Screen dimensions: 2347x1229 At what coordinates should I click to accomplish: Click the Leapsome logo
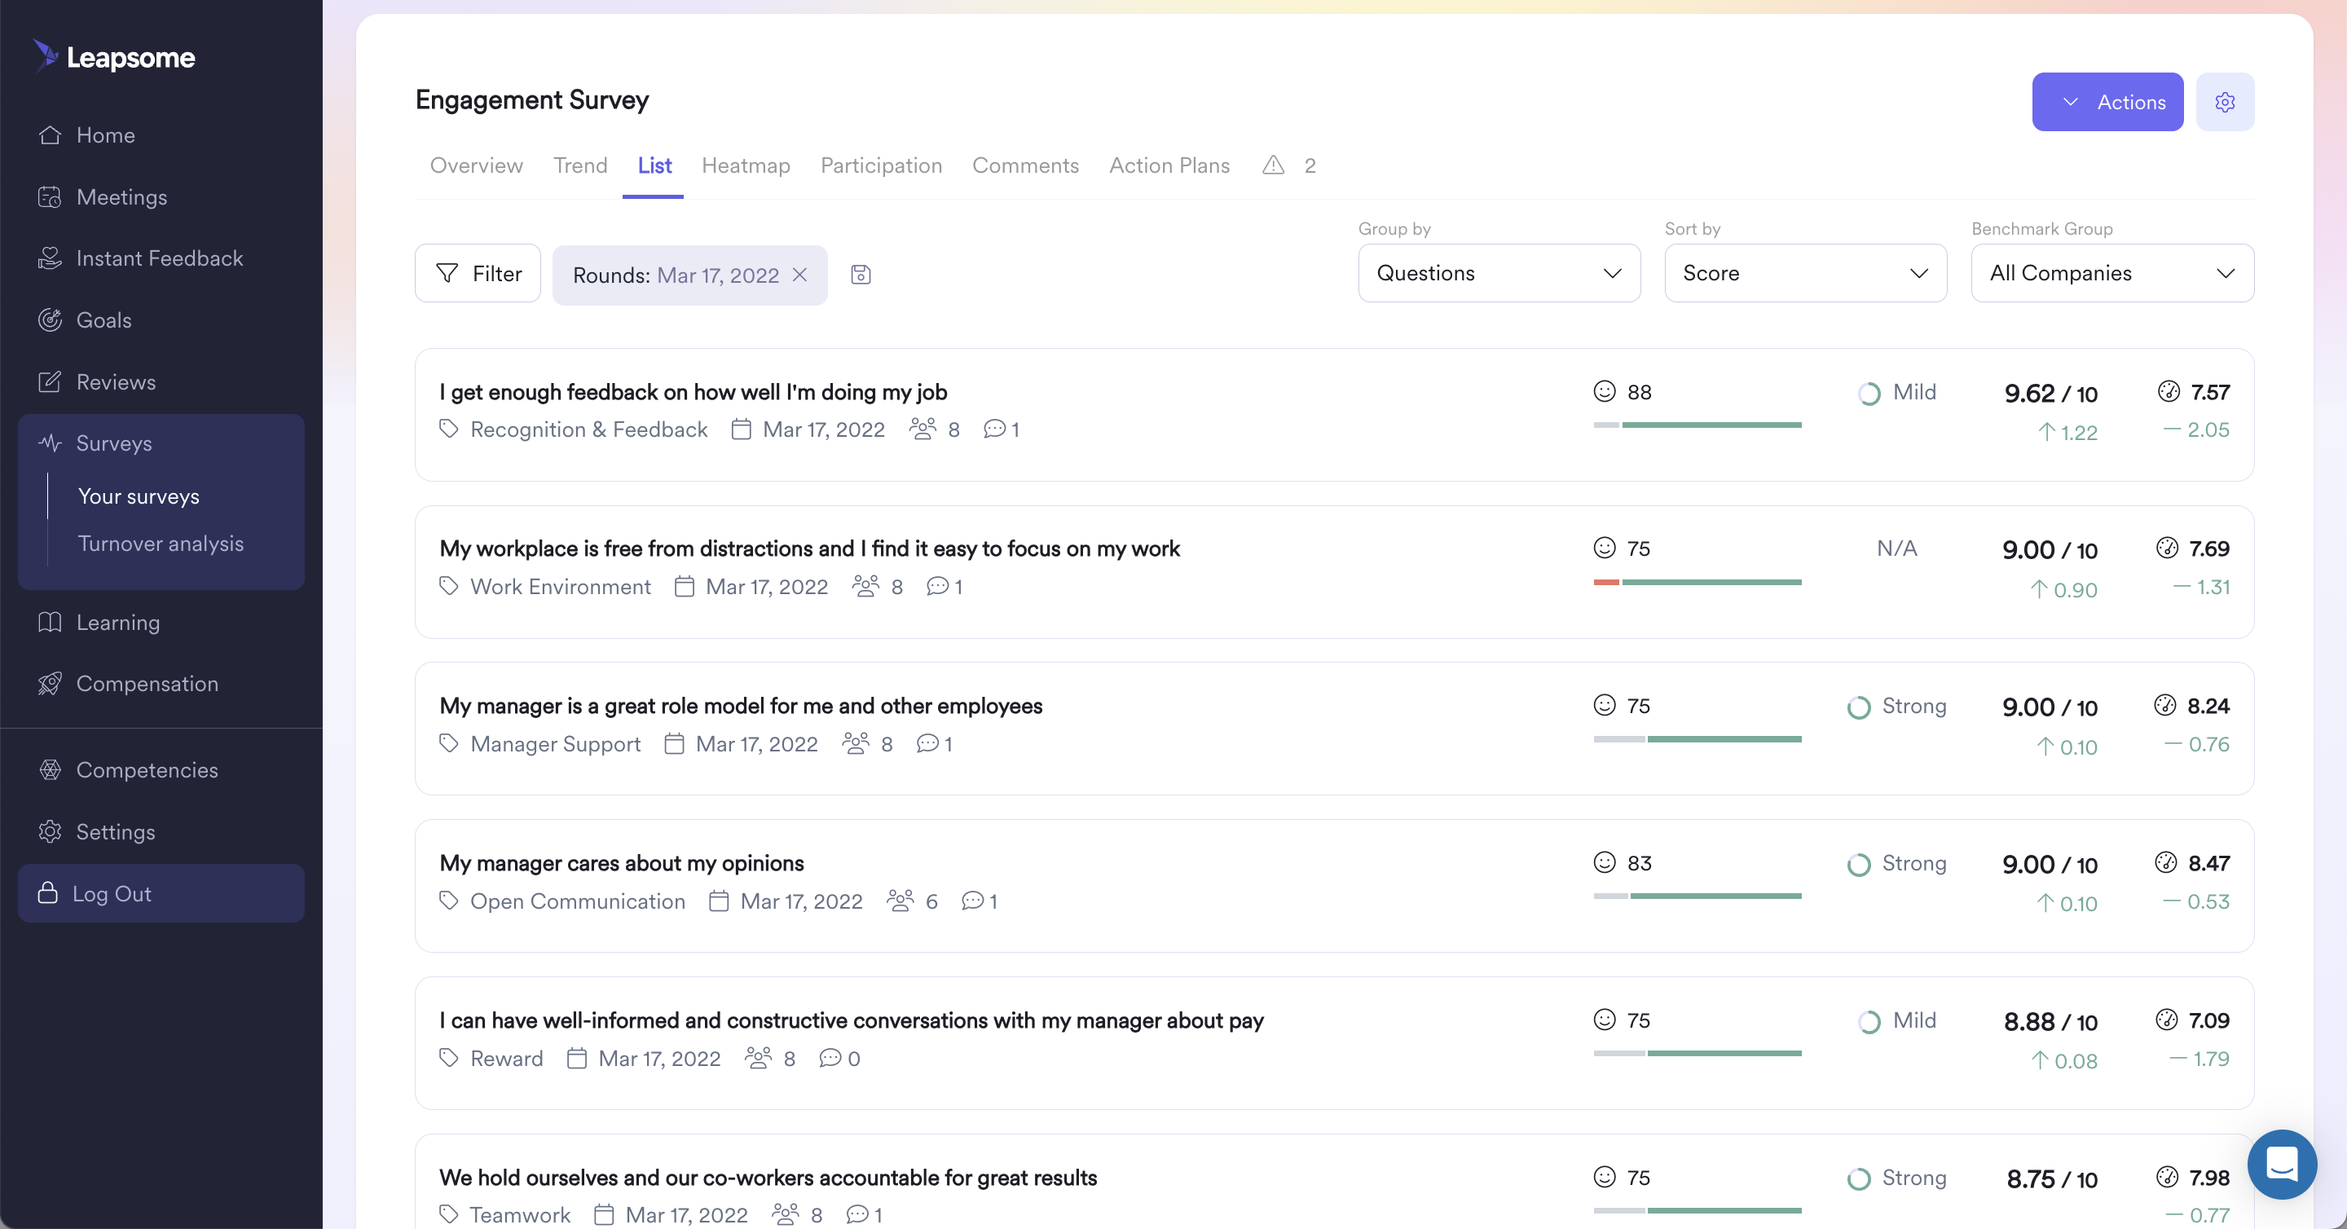[x=114, y=56]
